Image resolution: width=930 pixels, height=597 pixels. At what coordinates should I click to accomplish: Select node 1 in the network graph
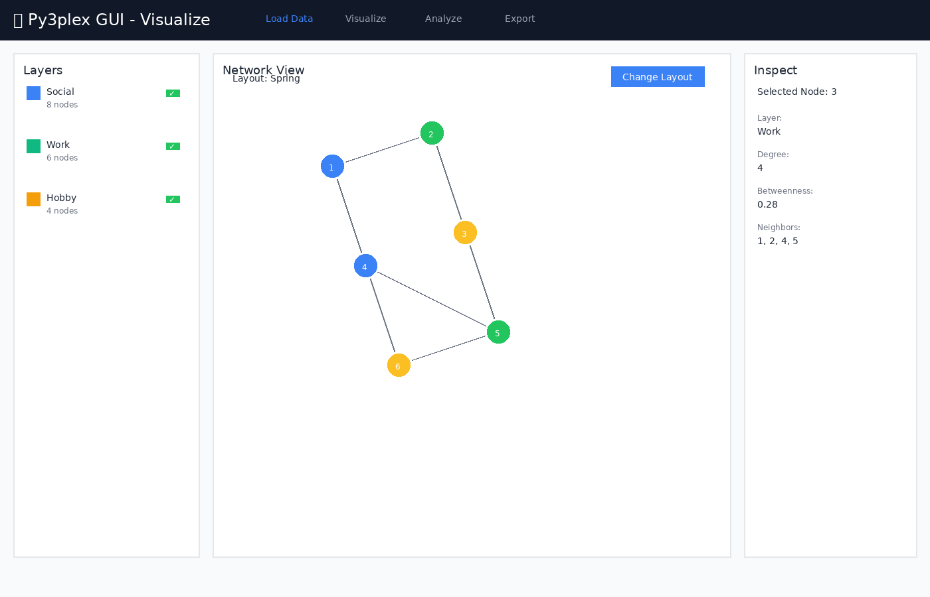coord(332,166)
